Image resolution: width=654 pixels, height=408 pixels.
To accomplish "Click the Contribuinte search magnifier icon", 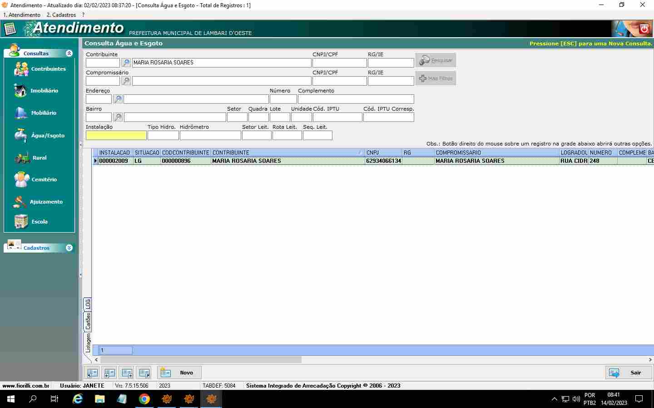I will 126,63.
